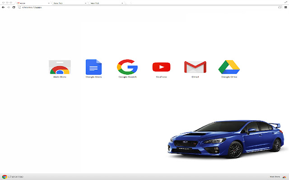Click the browser forward arrow
This screenshot has height=180, width=289.
click(9, 8)
